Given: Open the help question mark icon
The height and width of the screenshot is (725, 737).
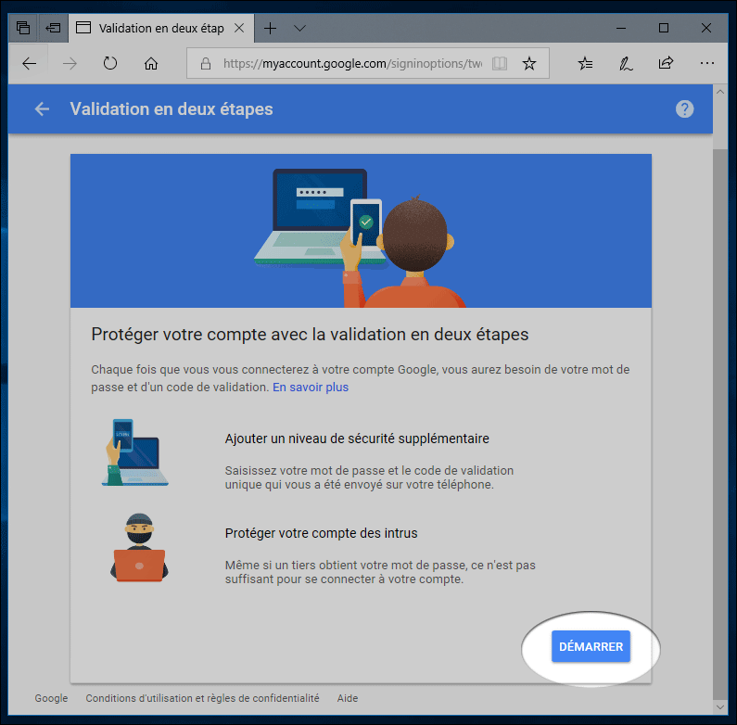Looking at the screenshot, I should pos(684,109).
